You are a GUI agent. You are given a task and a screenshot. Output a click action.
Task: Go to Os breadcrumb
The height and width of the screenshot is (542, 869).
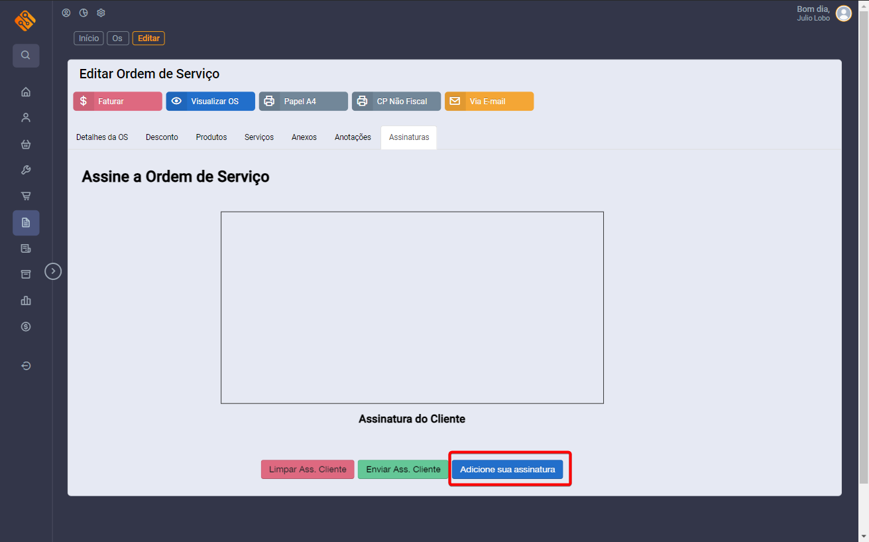click(117, 38)
